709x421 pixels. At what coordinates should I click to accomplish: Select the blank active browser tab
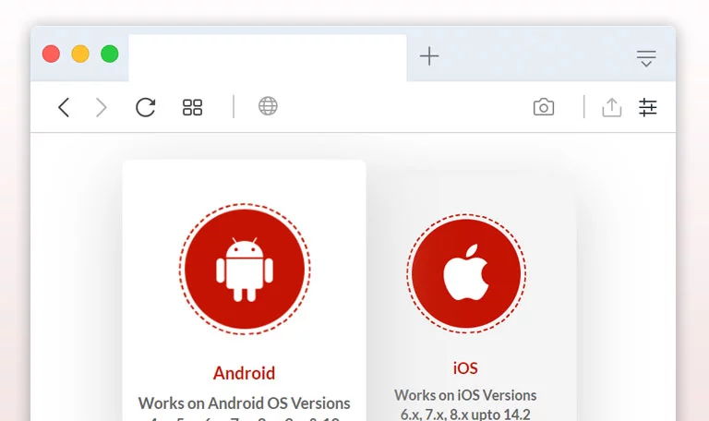point(268,58)
